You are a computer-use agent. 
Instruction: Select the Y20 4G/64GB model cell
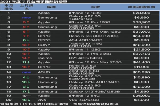point(84,100)
